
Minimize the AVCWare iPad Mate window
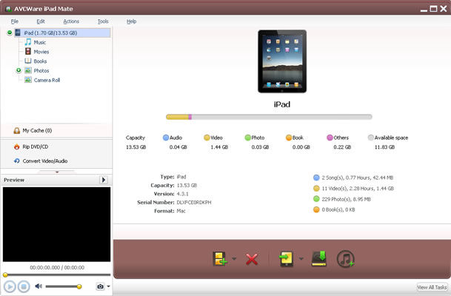click(424, 10)
